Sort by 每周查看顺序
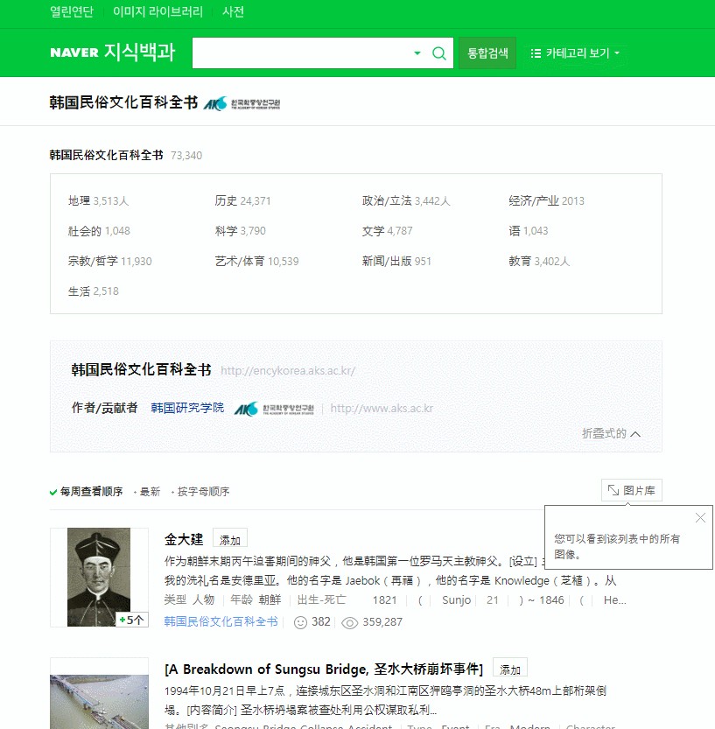The height and width of the screenshot is (729, 715). (x=91, y=492)
